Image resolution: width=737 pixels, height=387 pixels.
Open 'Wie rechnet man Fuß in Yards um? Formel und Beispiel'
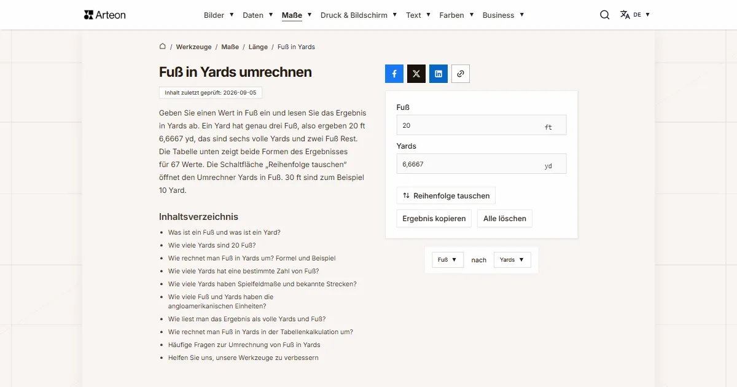(252, 258)
